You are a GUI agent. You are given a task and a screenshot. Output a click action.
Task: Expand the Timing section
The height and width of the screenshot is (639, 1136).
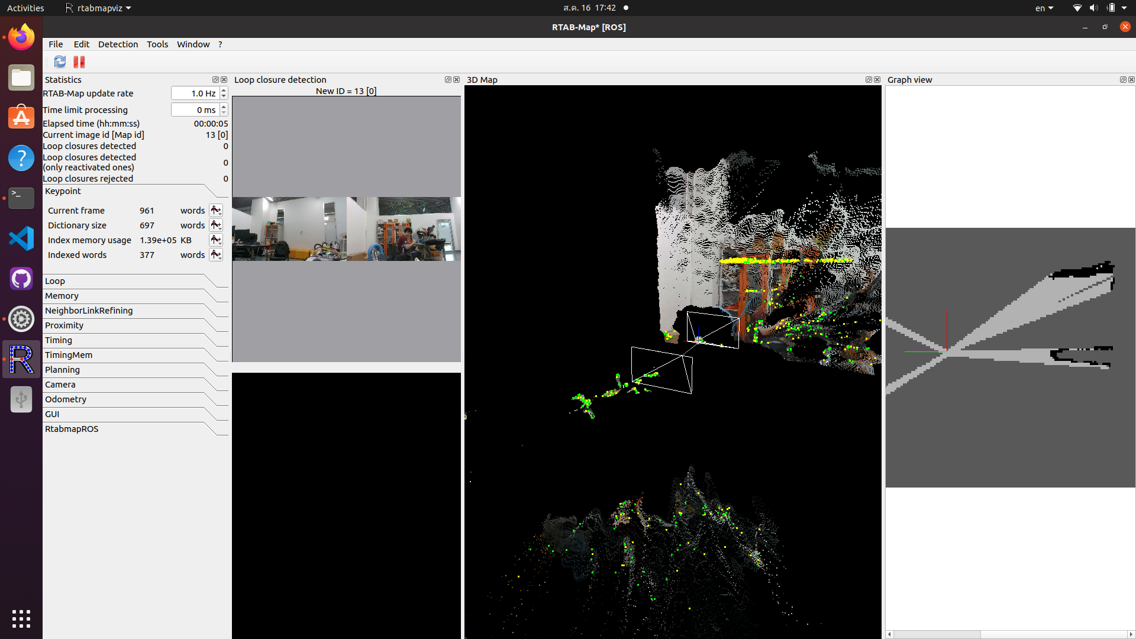[135, 340]
